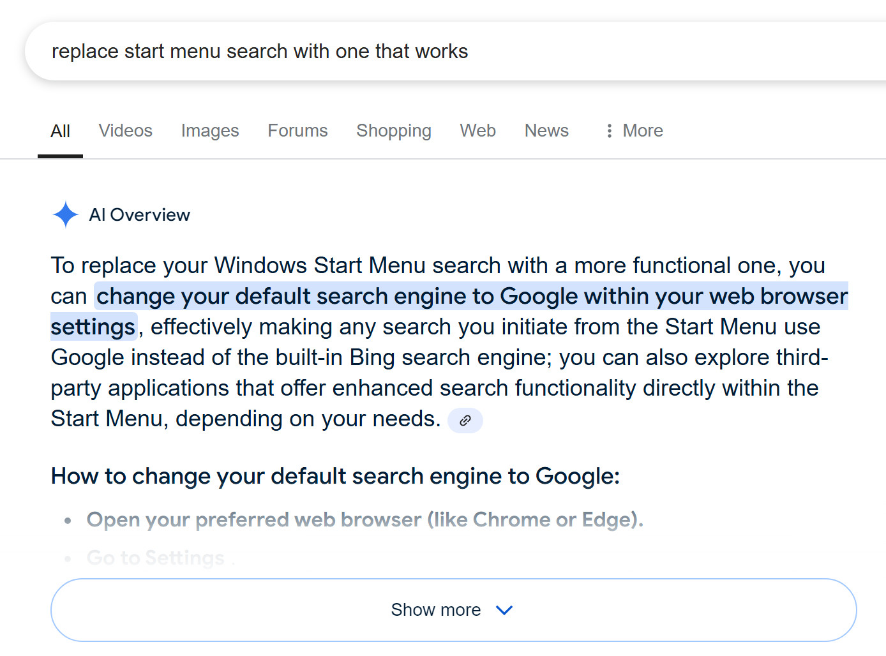Open the Forums results tab
Image resolution: width=886 pixels, height=656 pixels.
[x=297, y=131]
